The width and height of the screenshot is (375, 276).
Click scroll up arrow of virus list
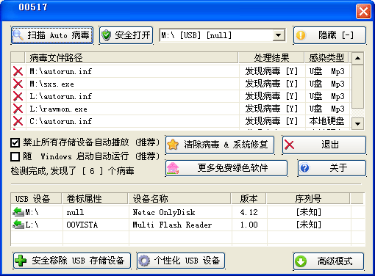[x=357, y=58]
